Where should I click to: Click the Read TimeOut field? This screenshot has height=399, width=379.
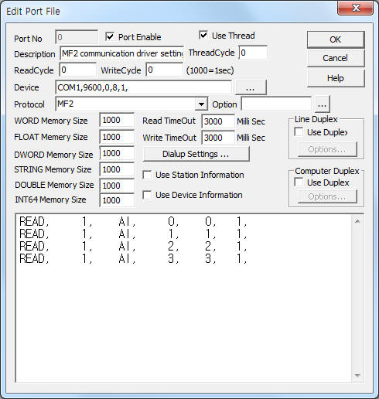pyautogui.click(x=218, y=121)
